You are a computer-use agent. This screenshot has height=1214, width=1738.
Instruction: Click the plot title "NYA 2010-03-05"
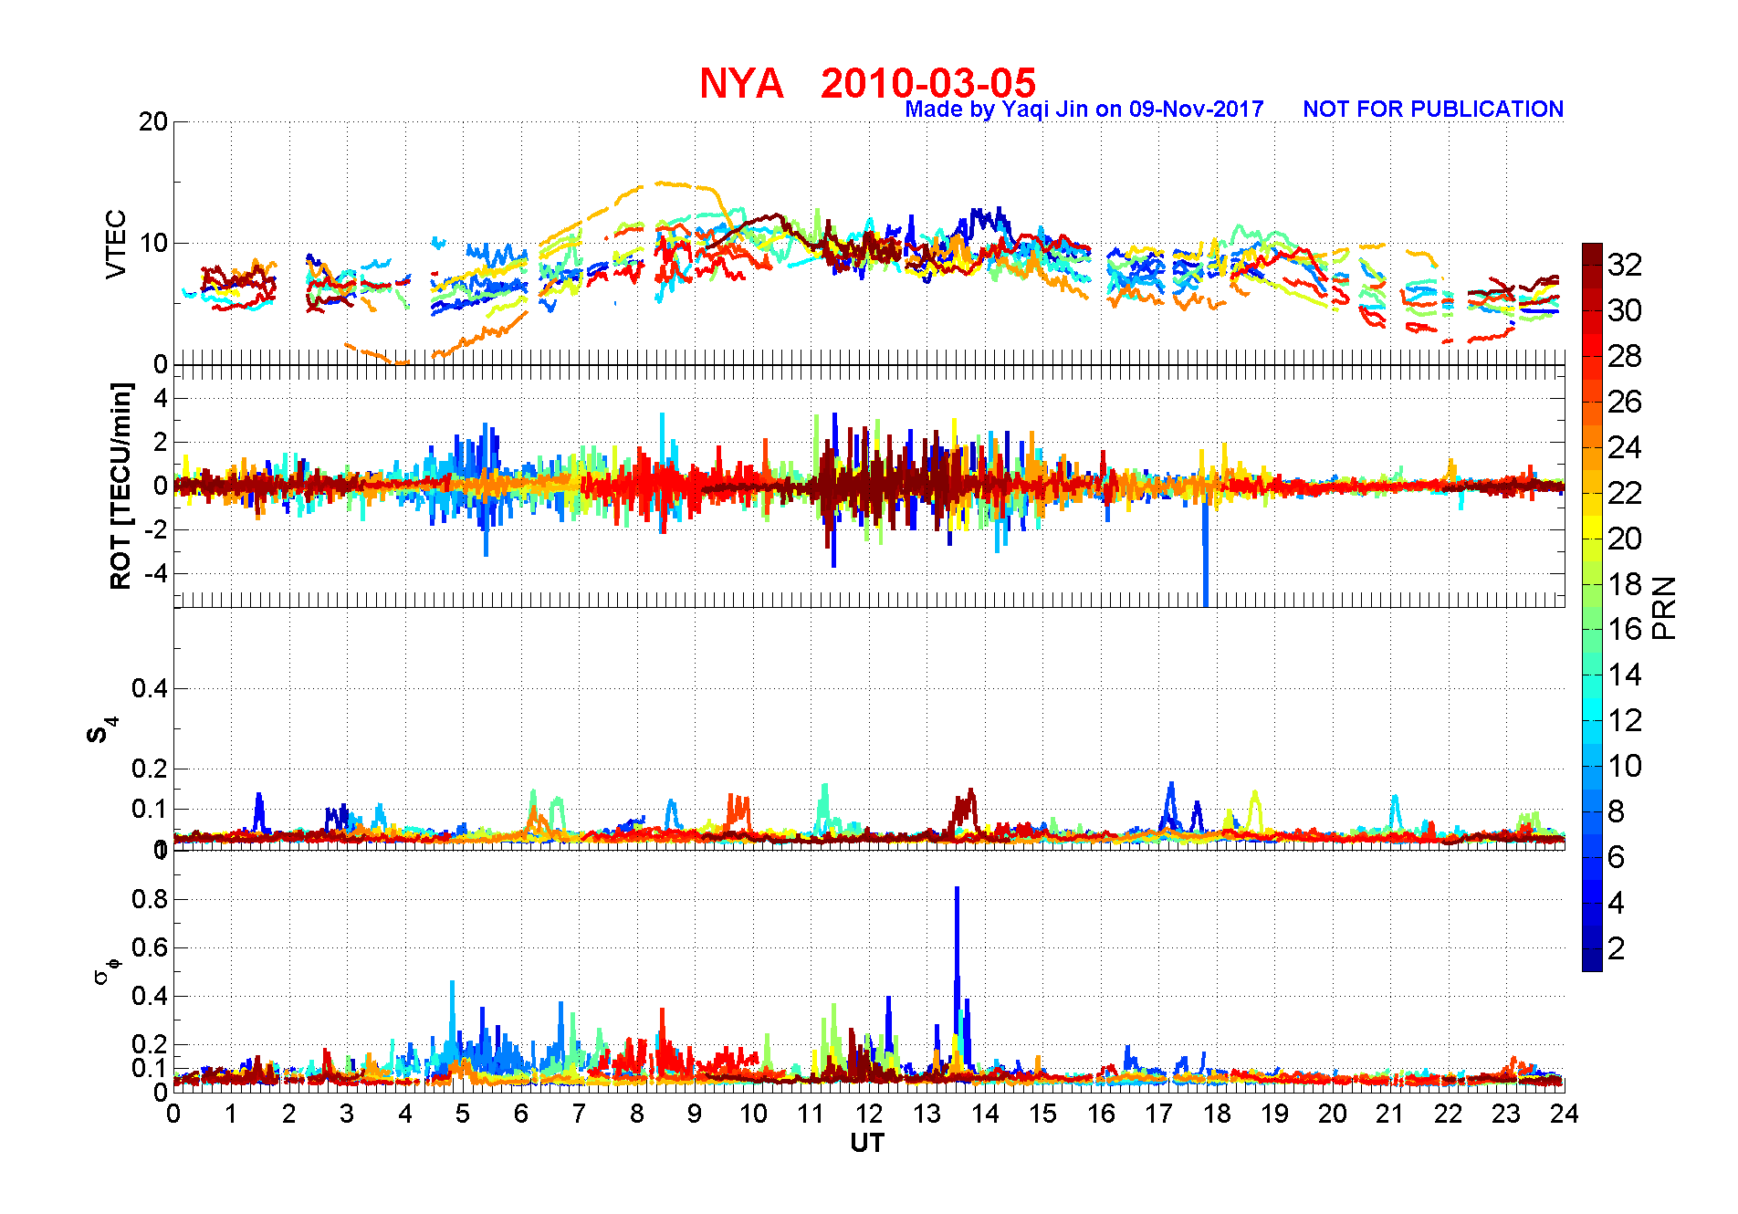(867, 83)
